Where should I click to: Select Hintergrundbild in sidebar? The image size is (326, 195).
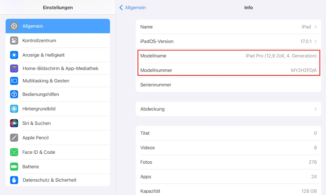(x=58, y=109)
